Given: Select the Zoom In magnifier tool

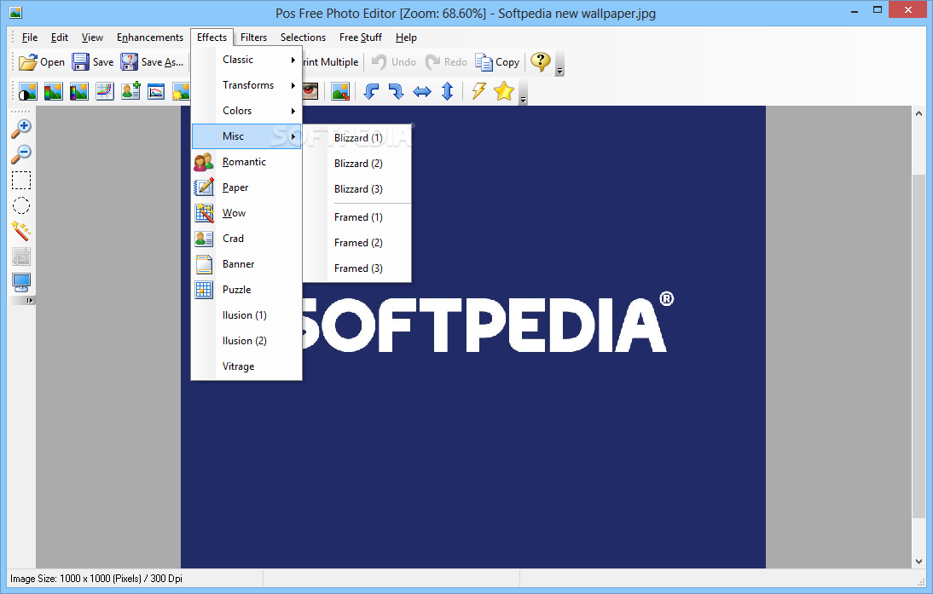Looking at the screenshot, I should (21, 129).
